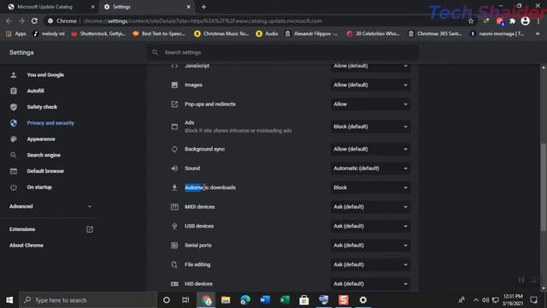Click the settings page vertical scrollbar
Viewport: 547px width, 308px height.
coord(544,187)
